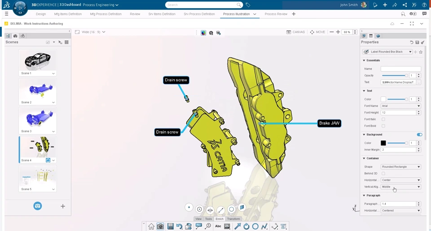
Task: Select the label callout tool
Action: click(x=198, y=227)
